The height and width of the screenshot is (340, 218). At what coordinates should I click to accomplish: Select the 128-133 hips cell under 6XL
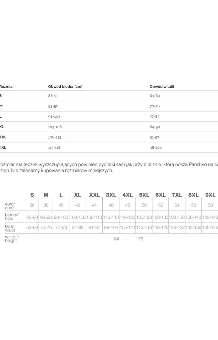coord(160,217)
